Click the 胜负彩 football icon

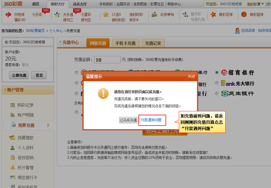pos(185,14)
